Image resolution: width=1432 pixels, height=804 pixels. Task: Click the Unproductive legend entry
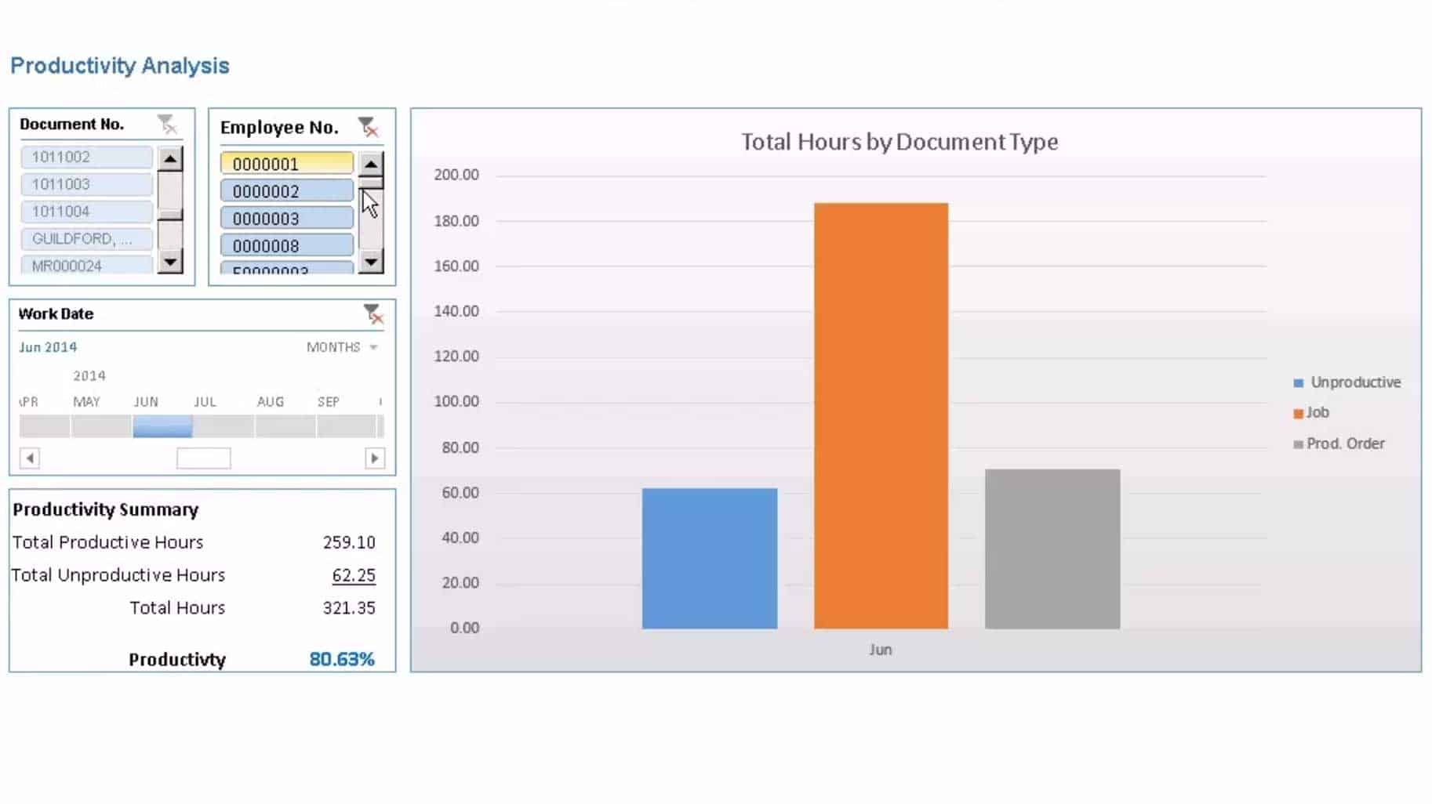coord(1347,382)
